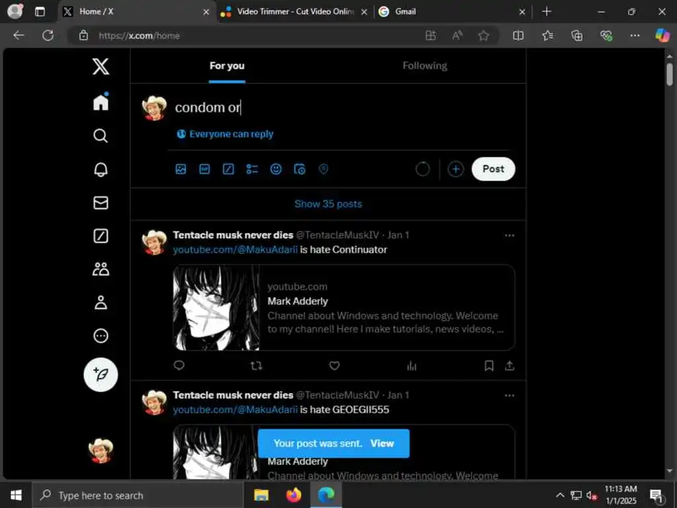Open Messages envelope icon
677x508 pixels.
tap(100, 202)
